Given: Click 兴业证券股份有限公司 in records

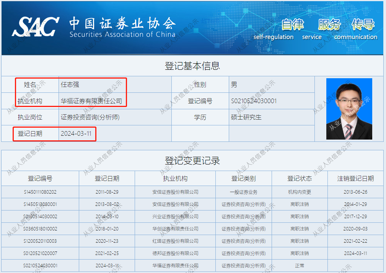Looking at the screenshot, I should pos(175,217).
